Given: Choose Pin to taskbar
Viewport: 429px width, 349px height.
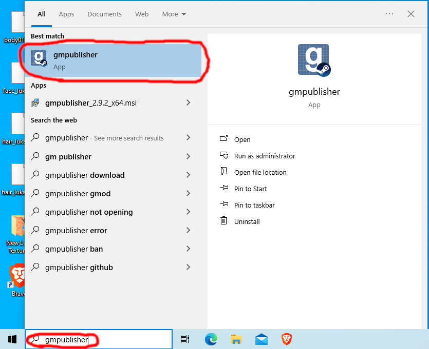Looking at the screenshot, I should [254, 205].
